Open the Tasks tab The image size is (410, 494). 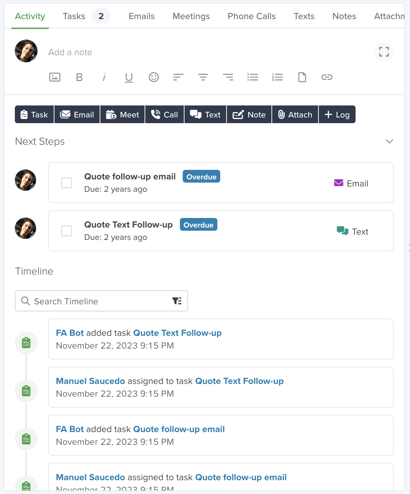[74, 16]
